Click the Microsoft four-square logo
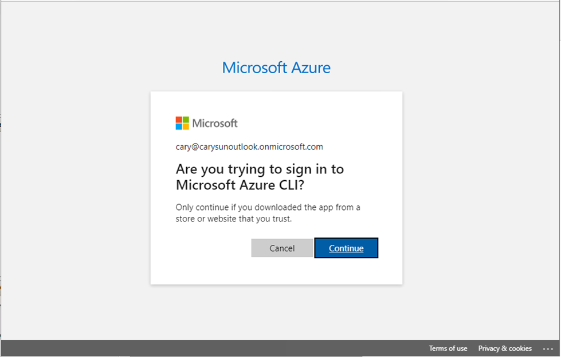This screenshot has width=561, height=357. coord(182,123)
